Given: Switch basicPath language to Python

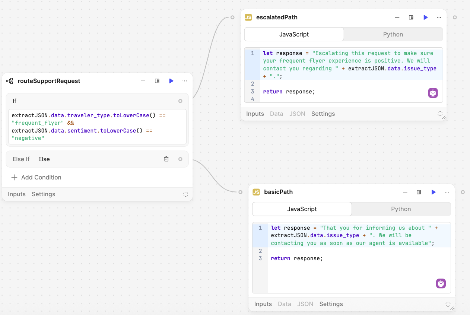Looking at the screenshot, I should [x=401, y=209].
